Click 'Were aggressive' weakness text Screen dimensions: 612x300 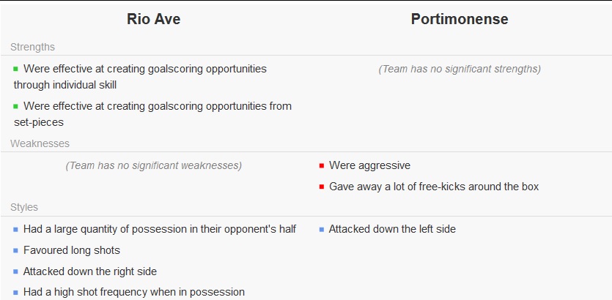click(x=369, y=165)
